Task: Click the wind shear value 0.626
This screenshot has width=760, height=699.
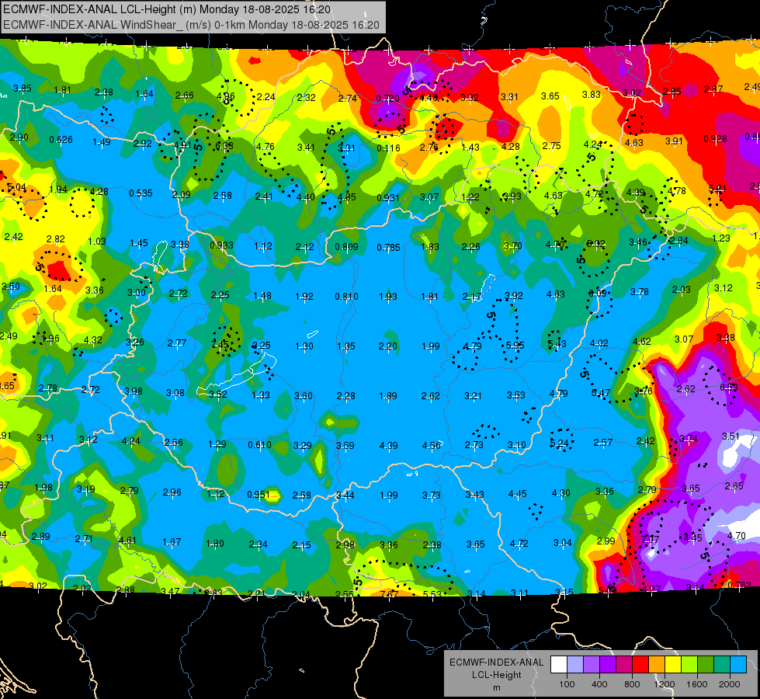Action: [61, 140]
